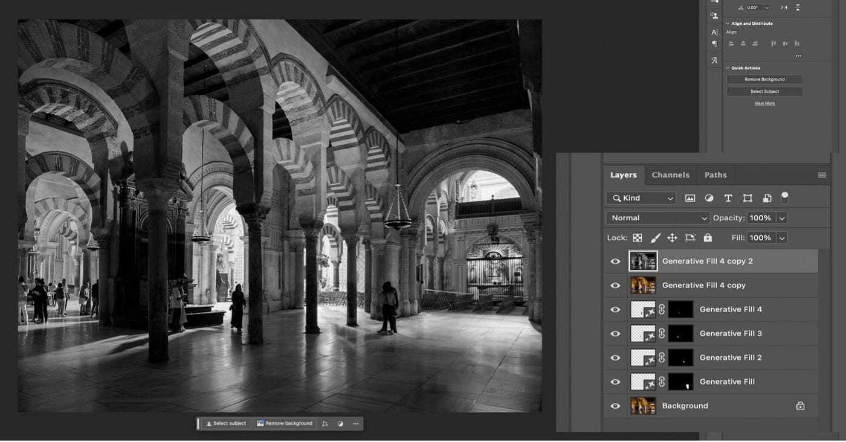Image resolution: width=846 pixels, height=442 pixels.
Task: Lock image pixels brush icon
Action: [655, 238]
